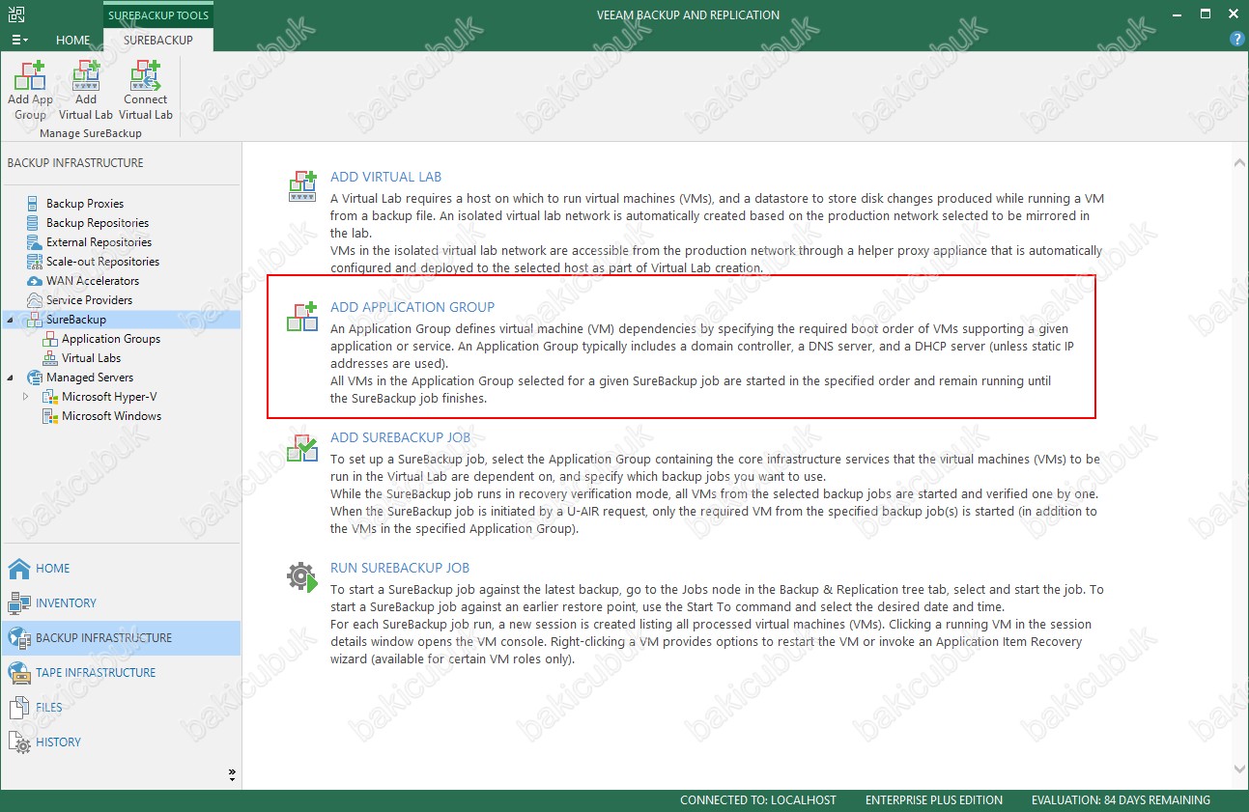This screenshot has width=1249, height=812.
Task: Collapse the SureBackup tree node arrow
Action: (x=11, y=320)
